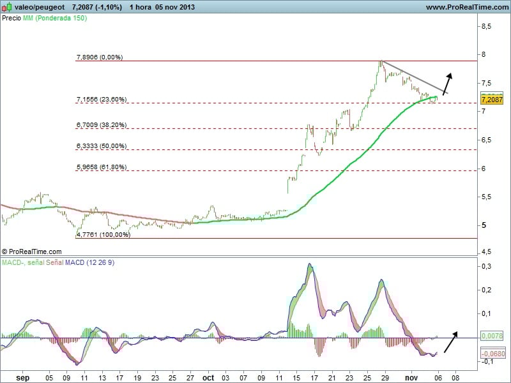Click the valeo/peugeot chart title
This screenshot has height=383, width=511.
point(40,7)
